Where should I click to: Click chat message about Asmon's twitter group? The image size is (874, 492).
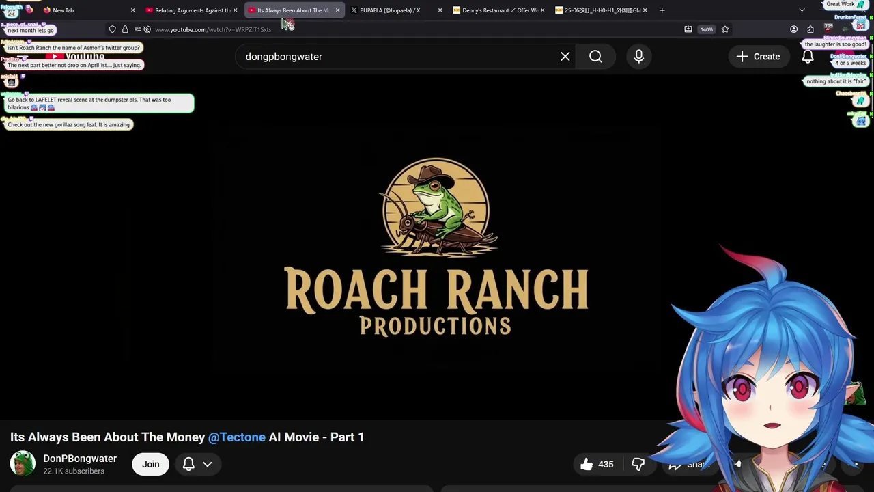click(x=74, y=48)
